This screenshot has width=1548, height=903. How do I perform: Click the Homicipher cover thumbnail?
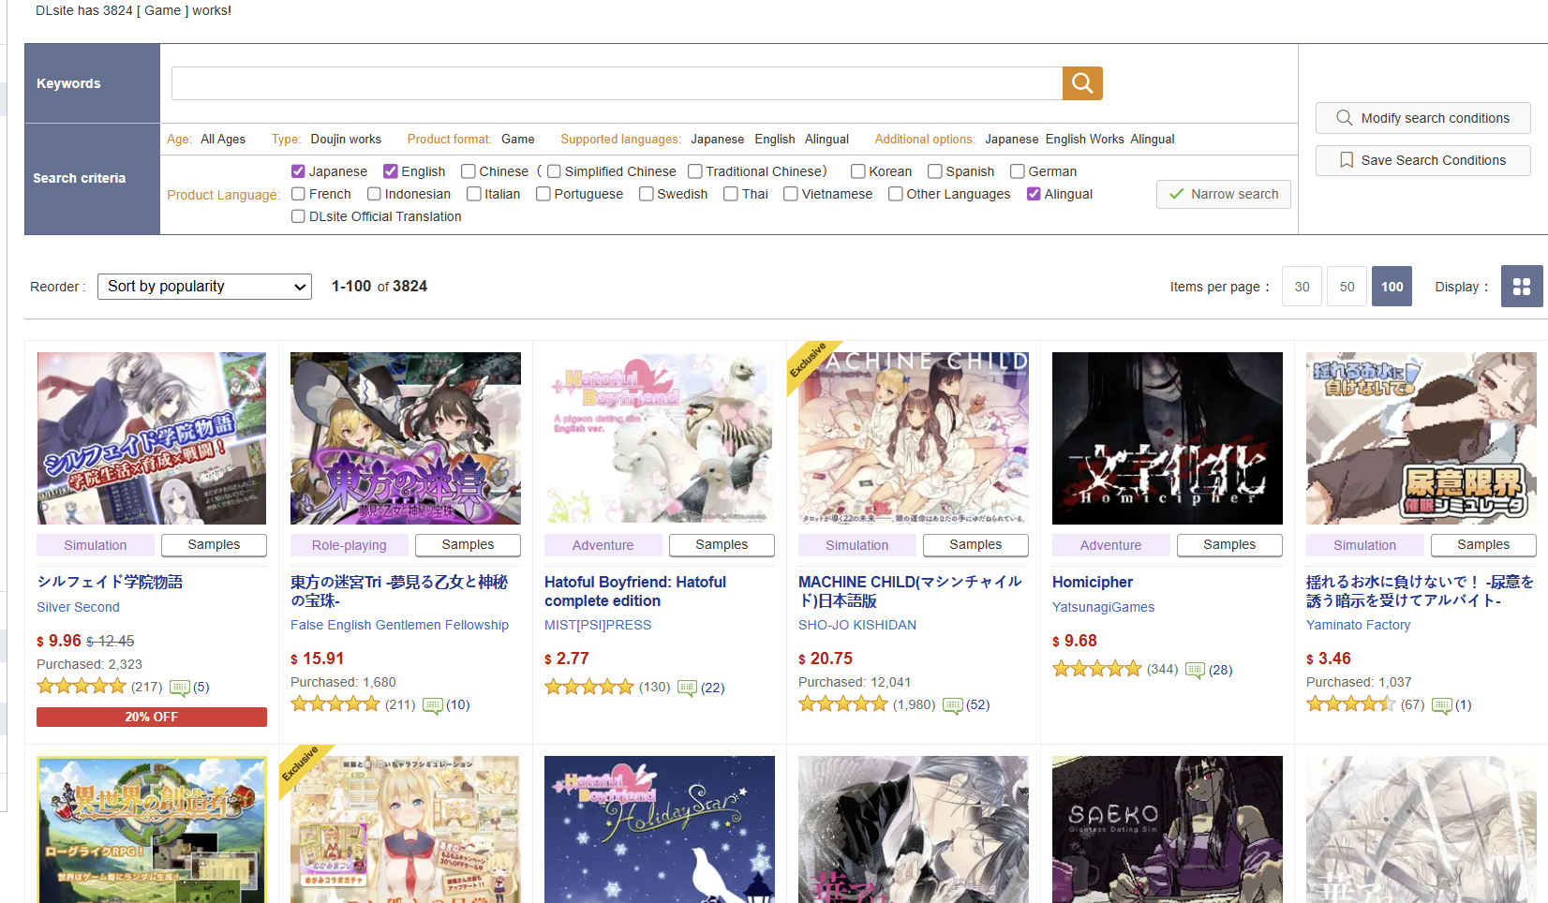point(1168,438)
